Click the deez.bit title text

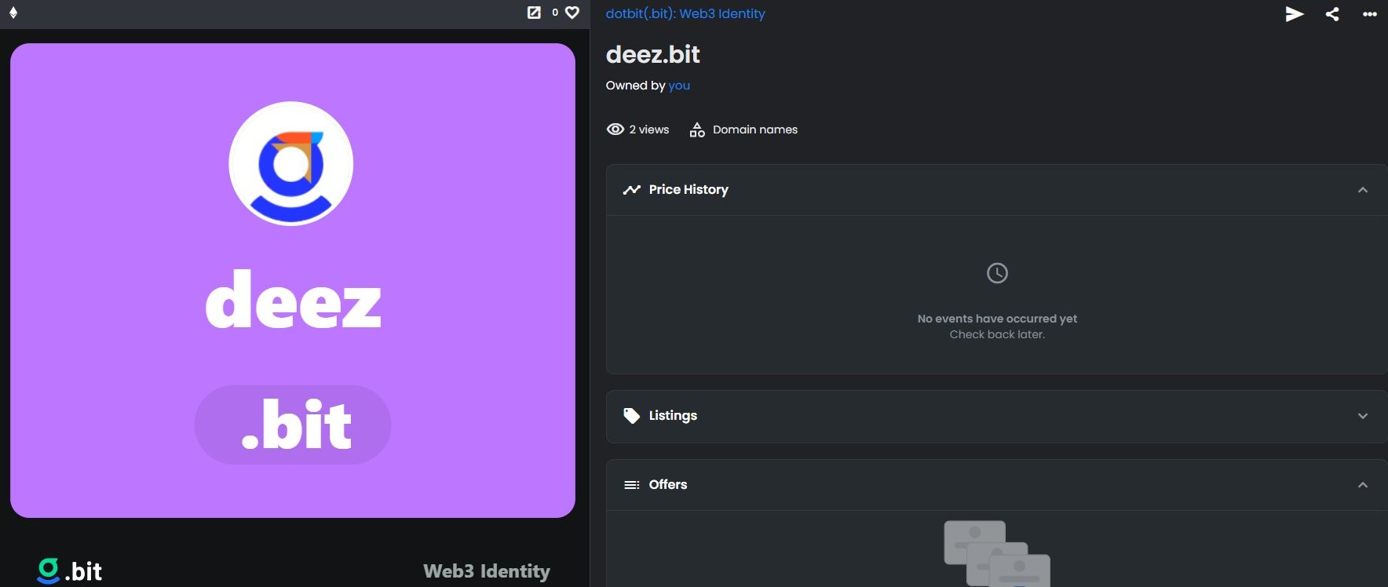click(x=653, y=54)
